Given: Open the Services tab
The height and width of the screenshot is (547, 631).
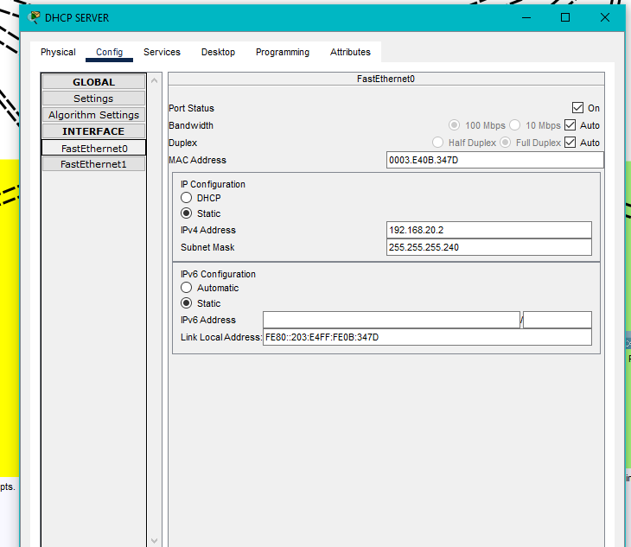Looking at the screenshot, I should tap(162, 52).
